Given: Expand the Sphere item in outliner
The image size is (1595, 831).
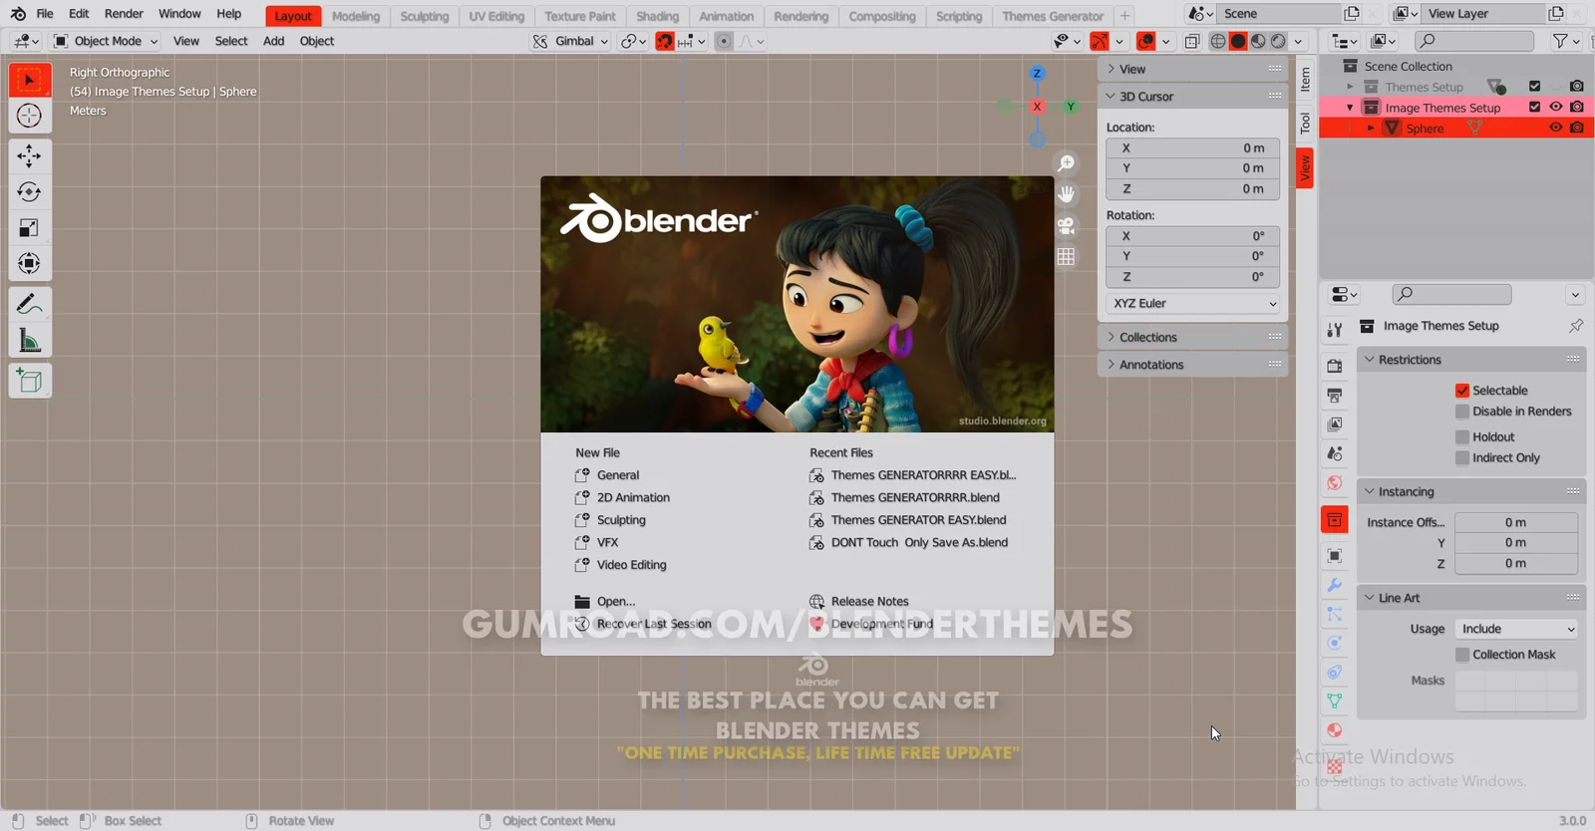Looking at the screenshot, I should (1371, 129).
